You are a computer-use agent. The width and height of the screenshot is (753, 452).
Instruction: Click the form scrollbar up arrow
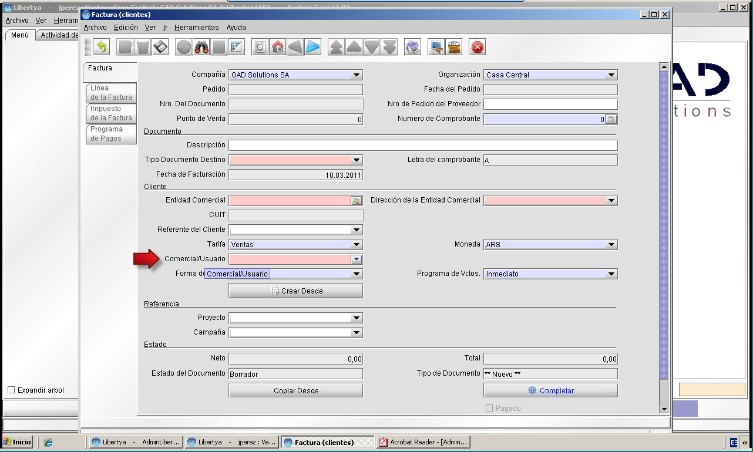click(664, 68)
